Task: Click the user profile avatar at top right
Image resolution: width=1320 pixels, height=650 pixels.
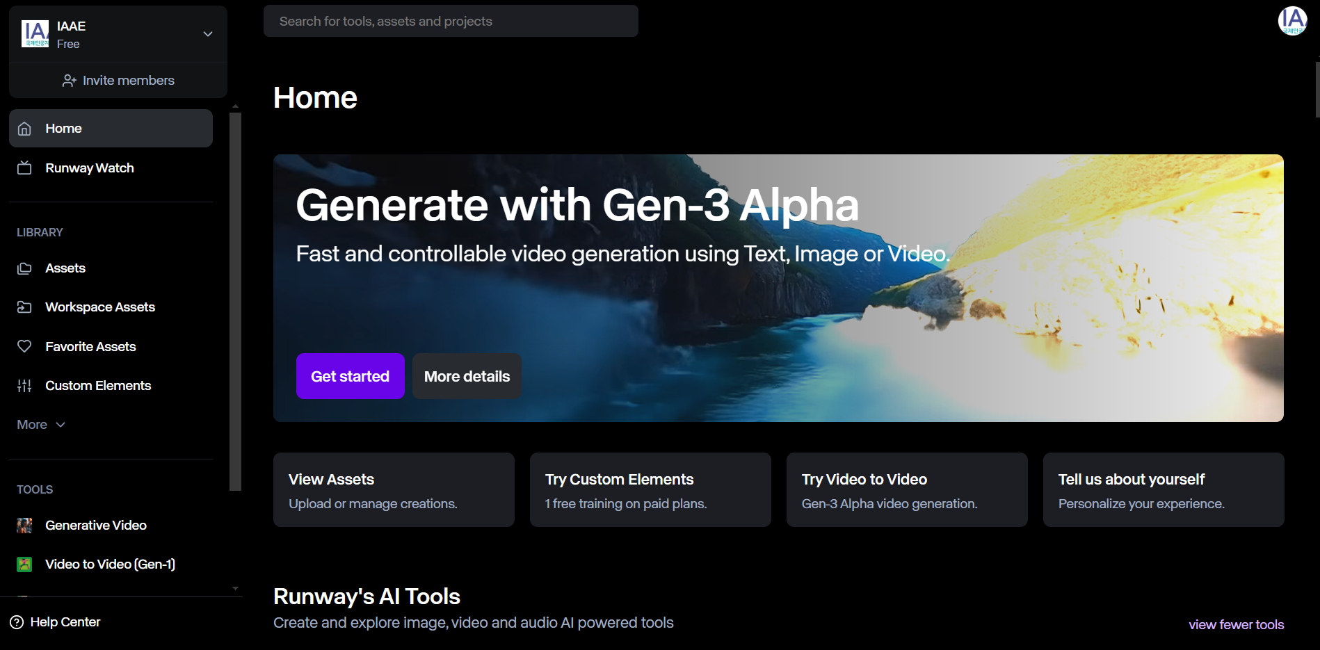Action: (1292, 21)
